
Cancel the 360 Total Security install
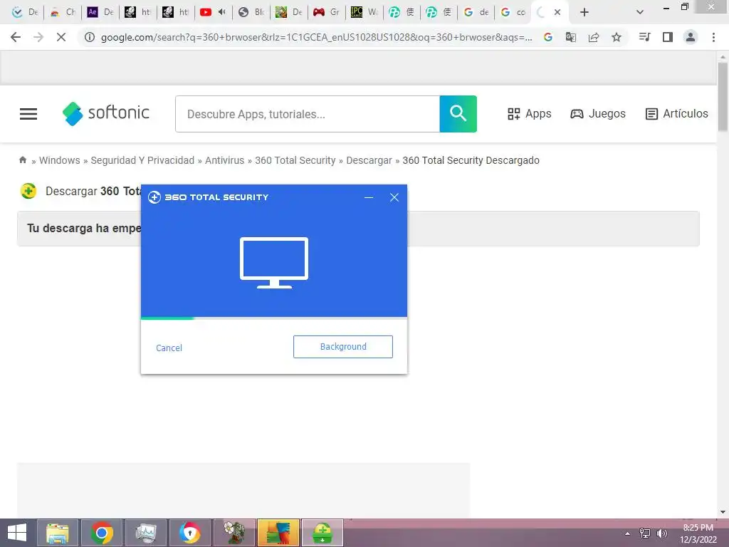169,348
